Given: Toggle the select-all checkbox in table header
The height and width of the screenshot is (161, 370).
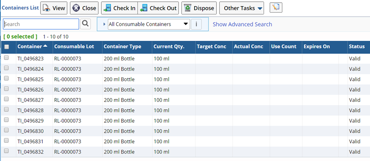Looking at the screenshot, I should coord(7,47).
